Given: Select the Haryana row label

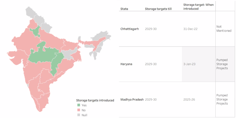Looking at the screenshot, I should [126, 64].
